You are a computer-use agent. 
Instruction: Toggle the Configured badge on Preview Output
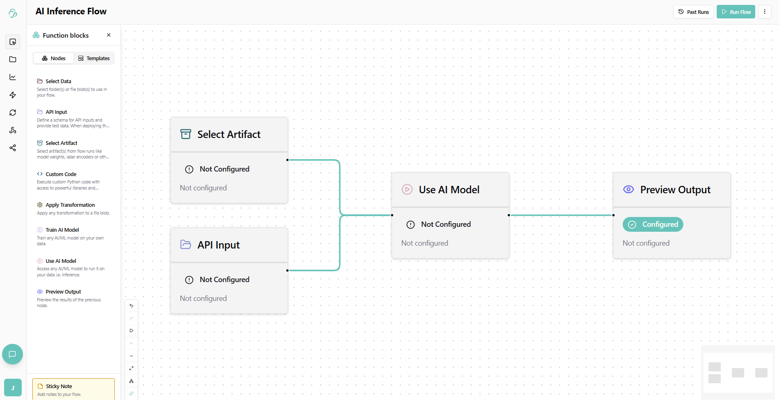coord(653,224)
